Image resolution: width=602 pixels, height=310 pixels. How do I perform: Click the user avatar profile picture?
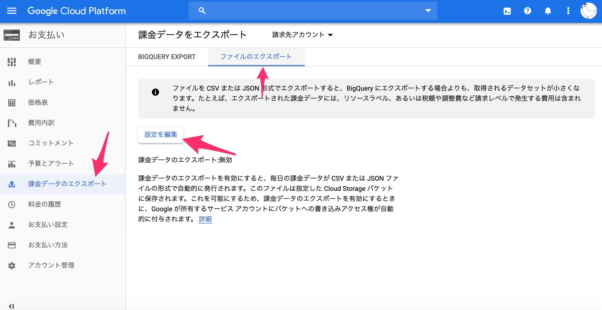tap(588, 11)
